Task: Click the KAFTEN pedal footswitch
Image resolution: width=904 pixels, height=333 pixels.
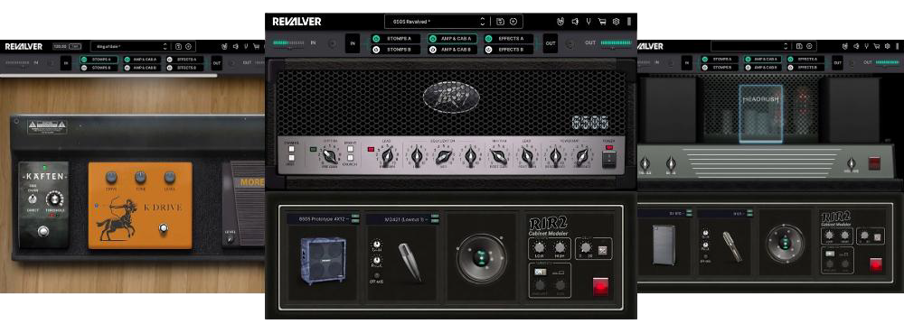Action: (x=42, y=232)
